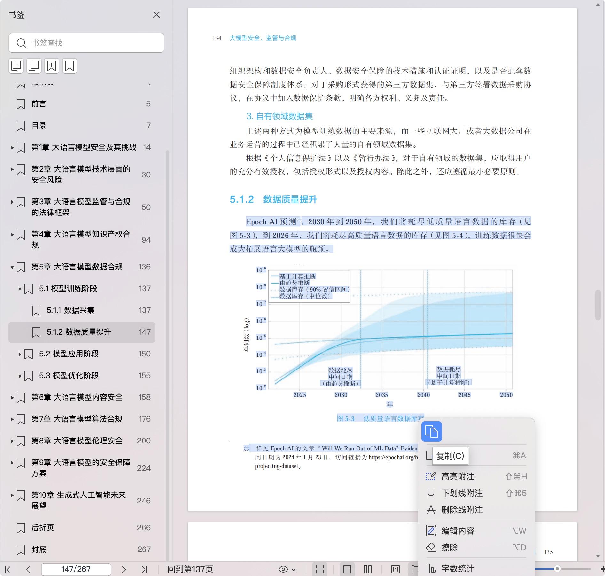Image resolution: width=605 pixels, height=576 pixels.
Task: Click the collapse all bookmarks icon
Action: point(34,66)
